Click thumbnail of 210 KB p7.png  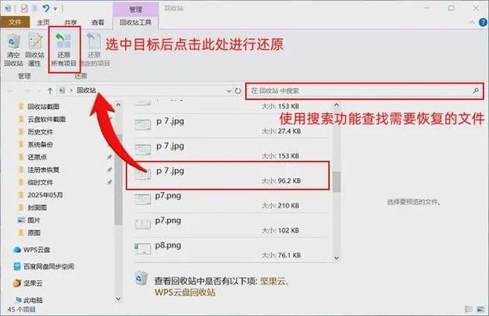(142, 199)
